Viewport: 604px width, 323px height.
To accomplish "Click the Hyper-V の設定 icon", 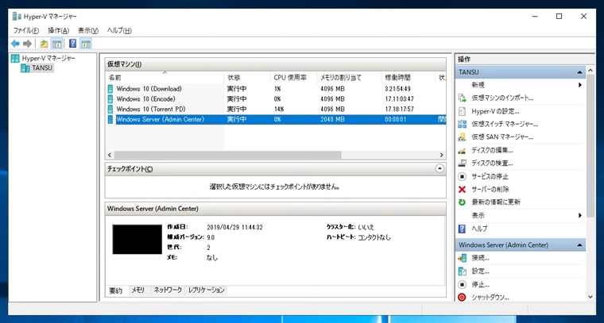I will click(463, 111).
